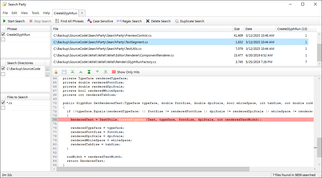Select TextSegment.cs result row
Screen dimensions: 322x178
click(x=180, y=42)
